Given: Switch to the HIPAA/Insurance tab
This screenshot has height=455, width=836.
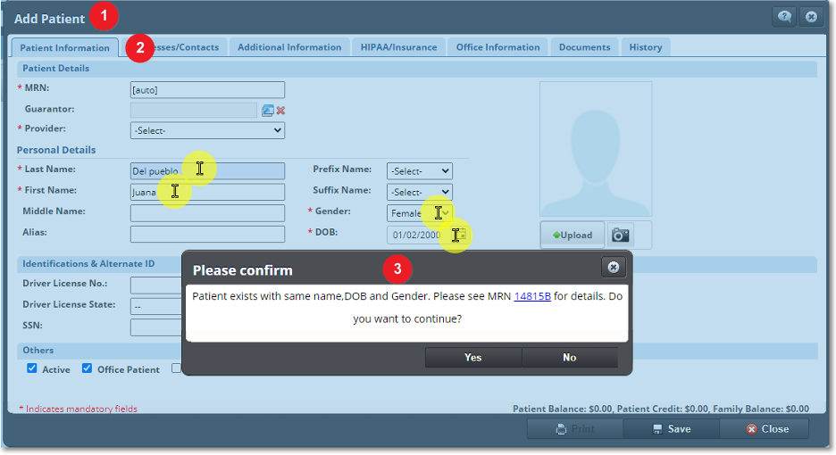Looking at the screenshot, I should pyautogui.click(x=398, y=47).
